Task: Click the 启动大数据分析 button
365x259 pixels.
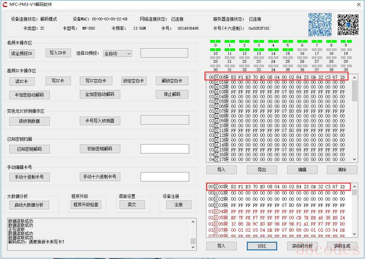Action: (29, 205)
